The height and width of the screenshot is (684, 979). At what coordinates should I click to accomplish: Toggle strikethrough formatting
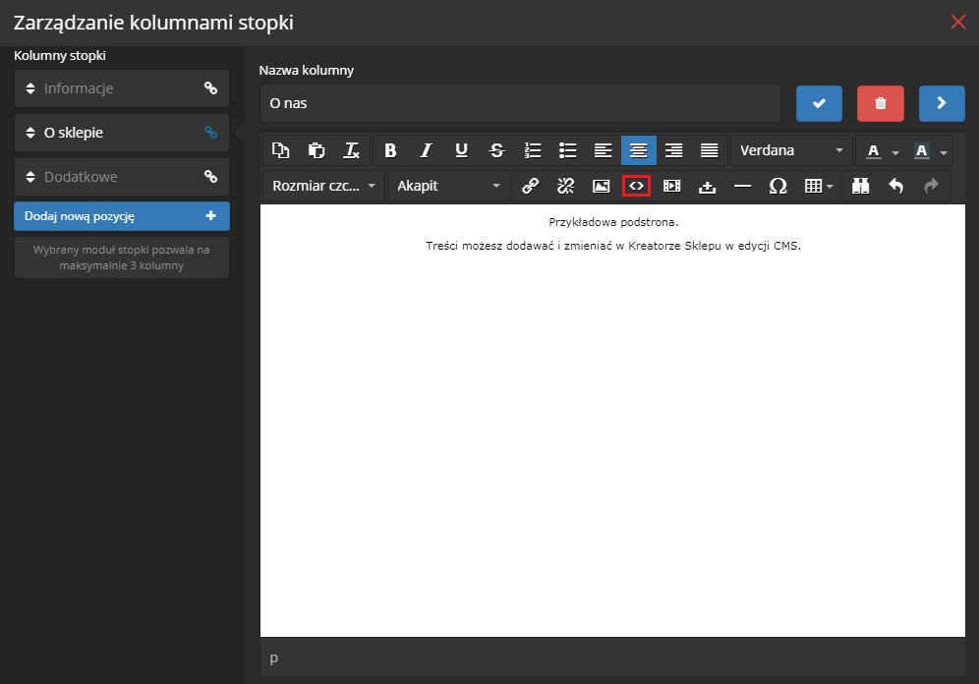pos(497,150)
